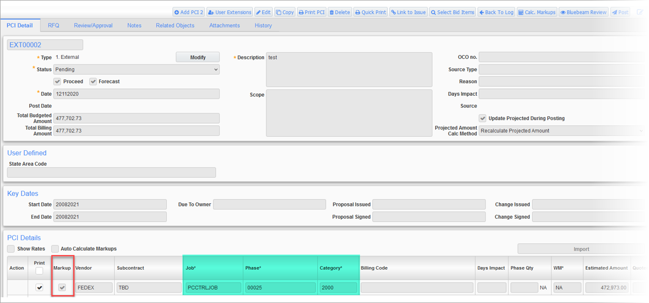Toggle the Show Rates checkbox

(11, 249)
